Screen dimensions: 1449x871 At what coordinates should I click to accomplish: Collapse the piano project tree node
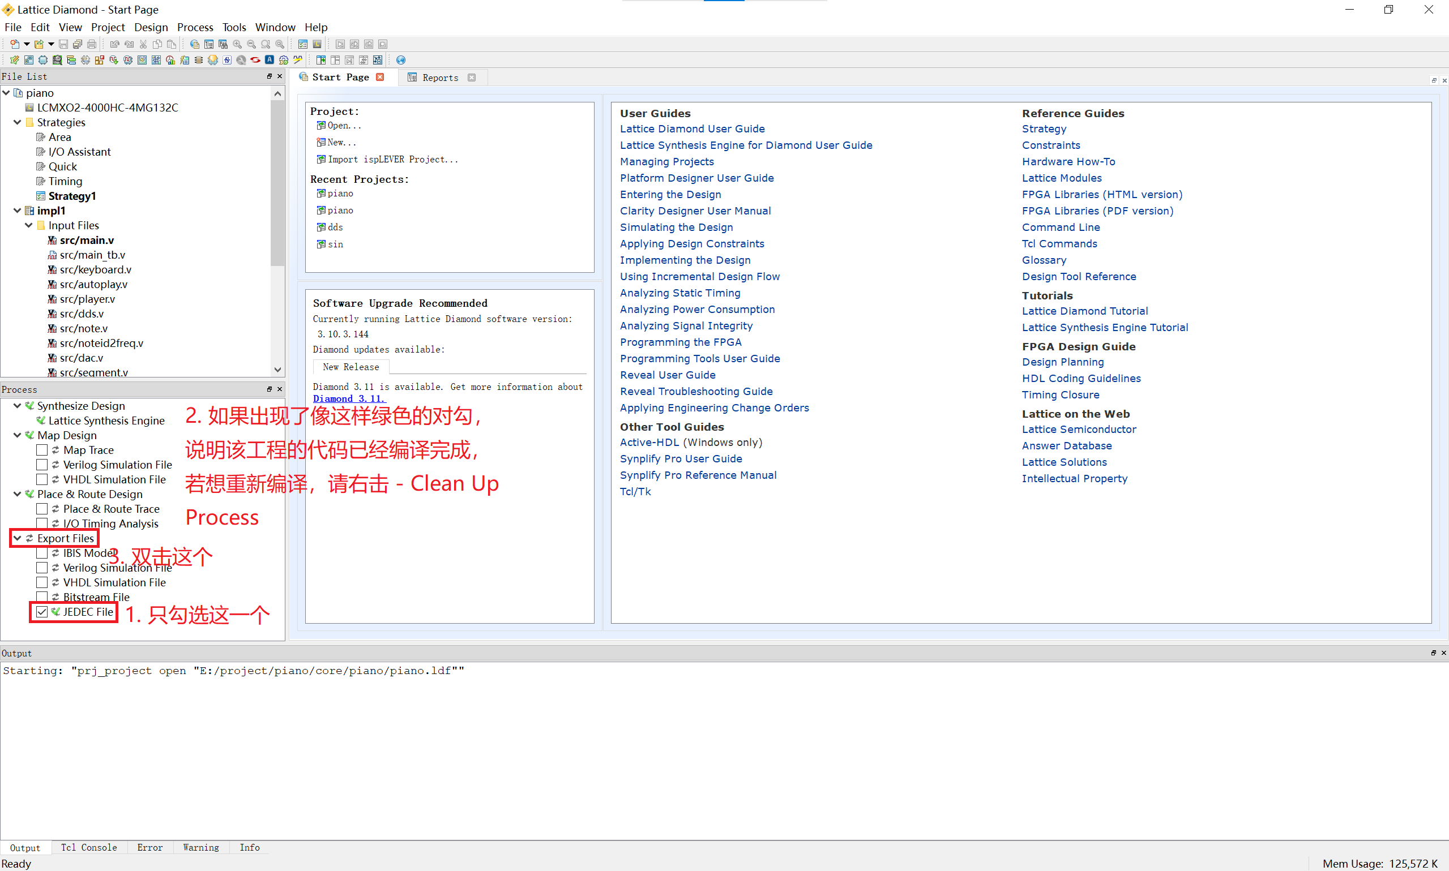tap(6, 93)
